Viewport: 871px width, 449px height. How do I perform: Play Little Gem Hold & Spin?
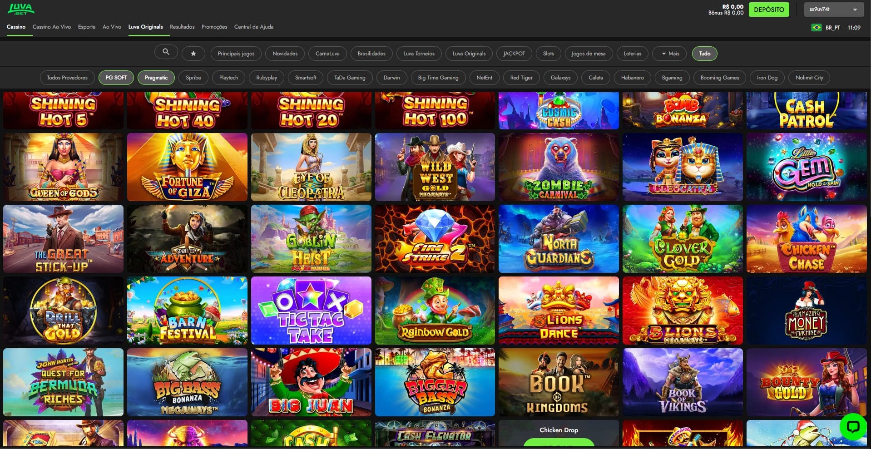click(x=807, y=167)
